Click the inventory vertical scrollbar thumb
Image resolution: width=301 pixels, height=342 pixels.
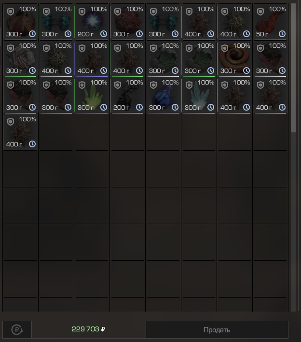[x=293, y=68]
